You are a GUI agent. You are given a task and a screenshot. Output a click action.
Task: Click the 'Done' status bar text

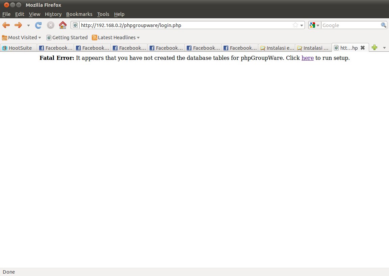pyautogui.click(x=9, y=272)
